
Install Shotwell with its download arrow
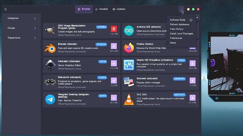click(x=193, y=80)
